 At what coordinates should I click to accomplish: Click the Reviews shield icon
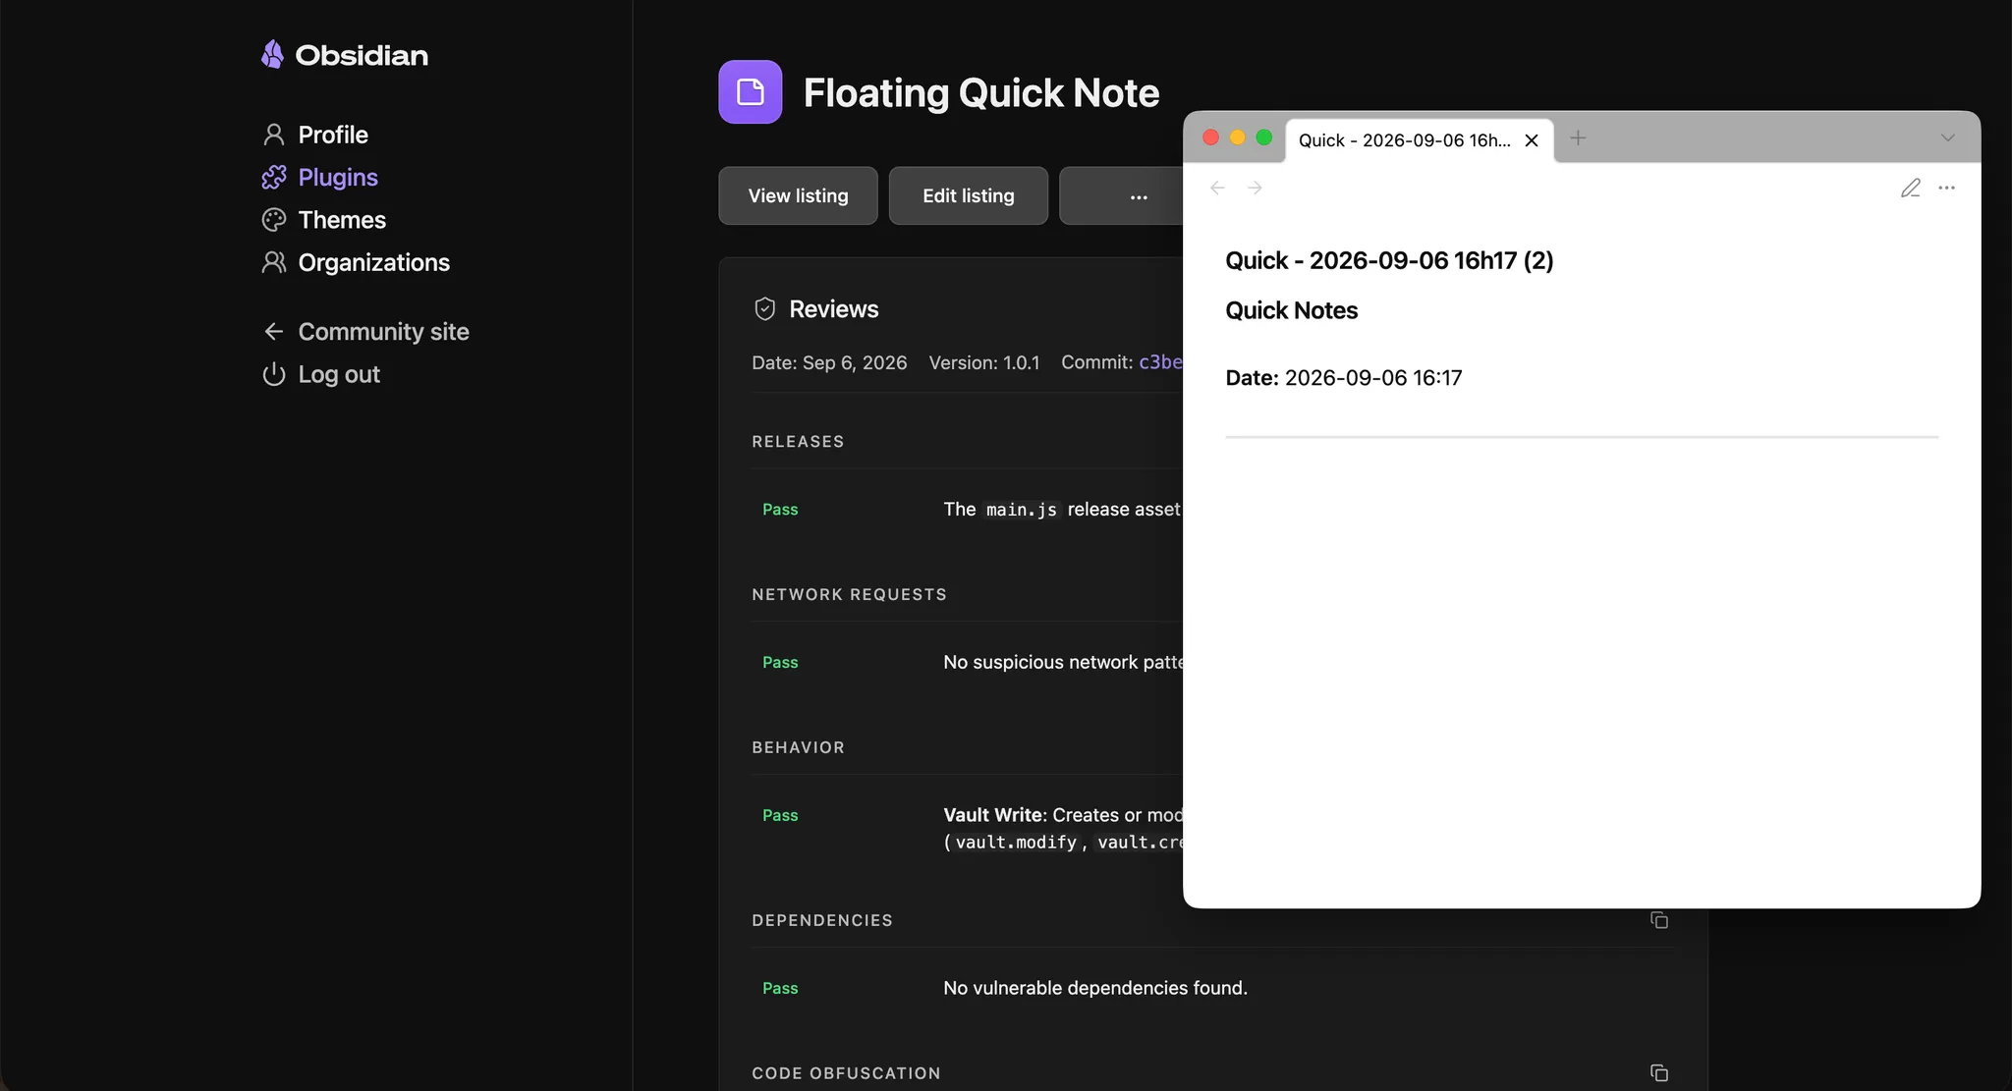pos(765,309)
